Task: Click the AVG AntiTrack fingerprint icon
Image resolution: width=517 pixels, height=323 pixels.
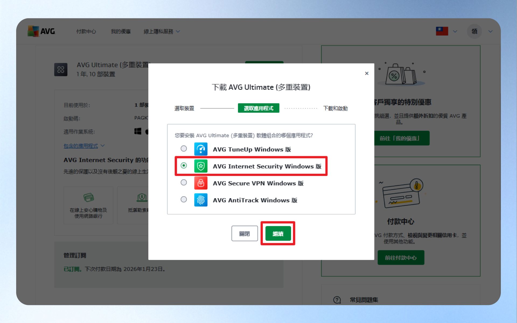Action: point(201,200)
